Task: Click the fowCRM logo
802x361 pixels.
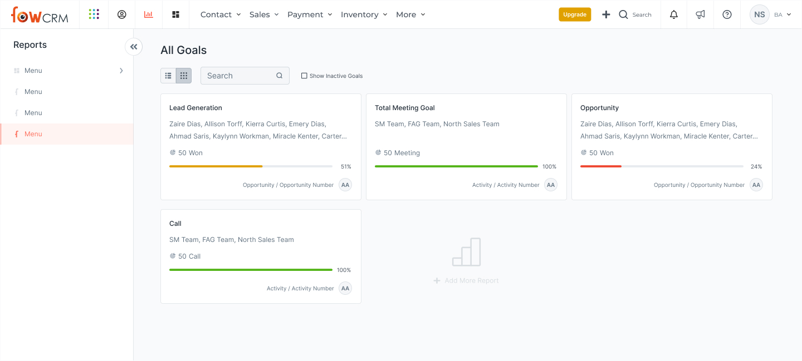Action: [x=40, y=15]
